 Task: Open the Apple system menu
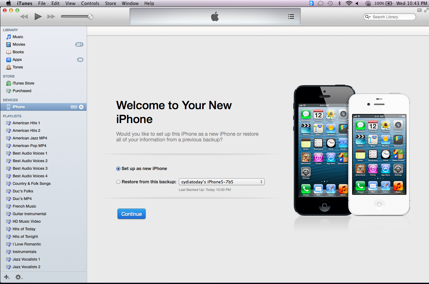pos(9,3)
